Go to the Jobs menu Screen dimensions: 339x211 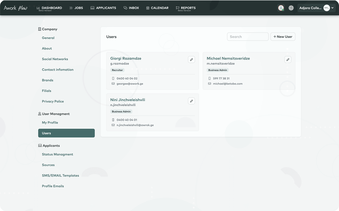[x=76, y=8]
